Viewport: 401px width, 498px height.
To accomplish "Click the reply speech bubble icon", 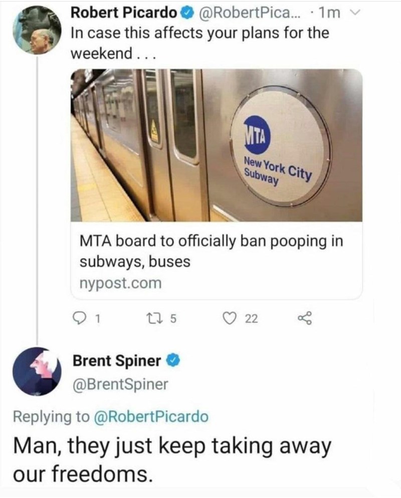I will [x=79, y=318].
